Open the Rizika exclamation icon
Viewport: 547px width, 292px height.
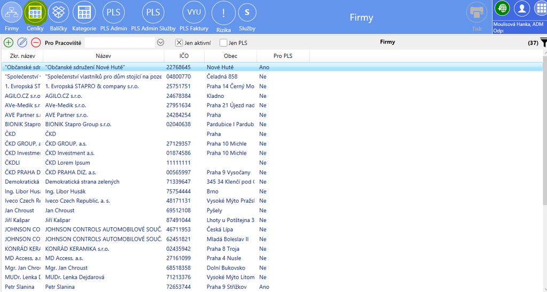(x=223, y=13)
